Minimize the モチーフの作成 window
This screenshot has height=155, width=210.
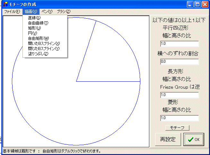[x=190, y=4]
